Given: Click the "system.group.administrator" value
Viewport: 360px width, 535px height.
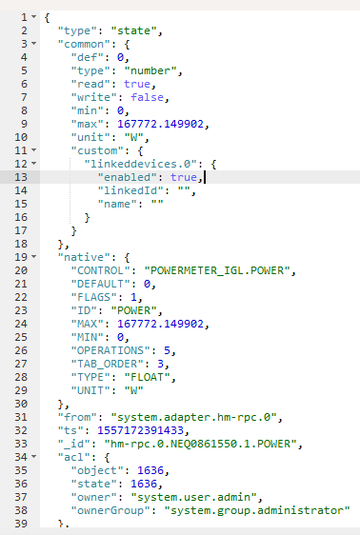Looking at the screenshot, I should point(256,510).
